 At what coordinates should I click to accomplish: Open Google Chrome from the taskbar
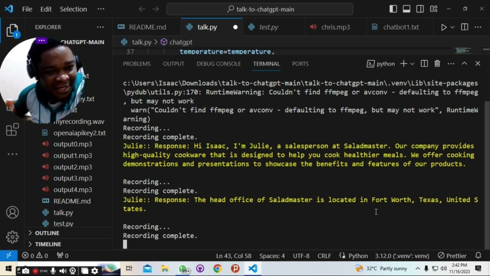pyautogui.click(x=217, y=269)
